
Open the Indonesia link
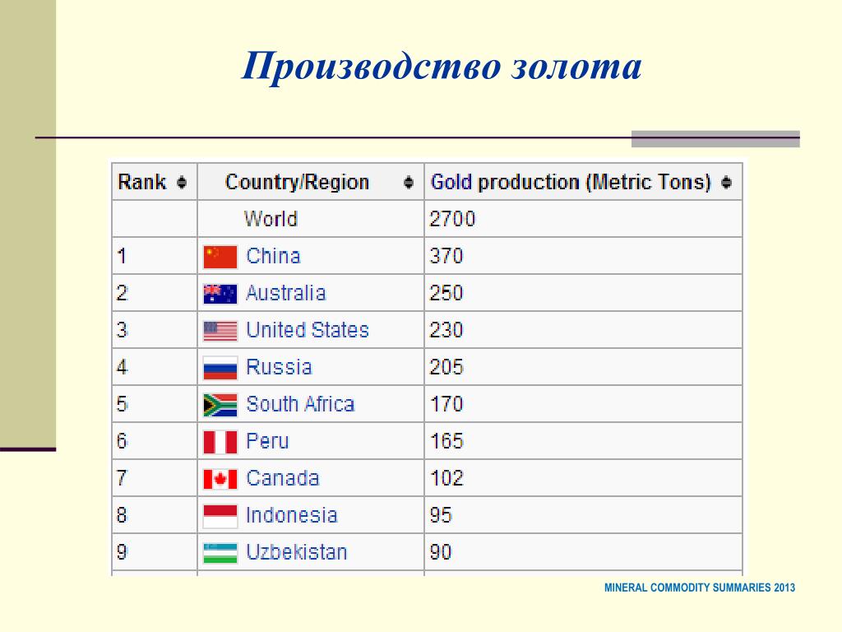(292, 516)
